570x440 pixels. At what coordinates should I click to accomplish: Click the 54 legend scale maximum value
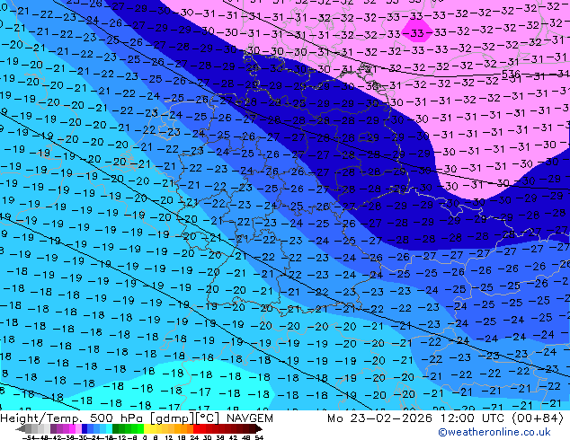[x=259, y=437]
